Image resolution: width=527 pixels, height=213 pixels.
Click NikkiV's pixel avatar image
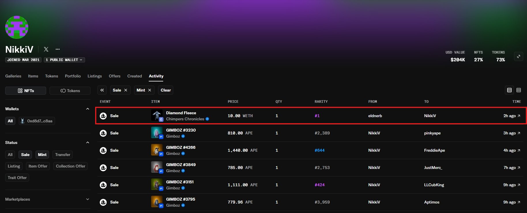tap(17, 27)
